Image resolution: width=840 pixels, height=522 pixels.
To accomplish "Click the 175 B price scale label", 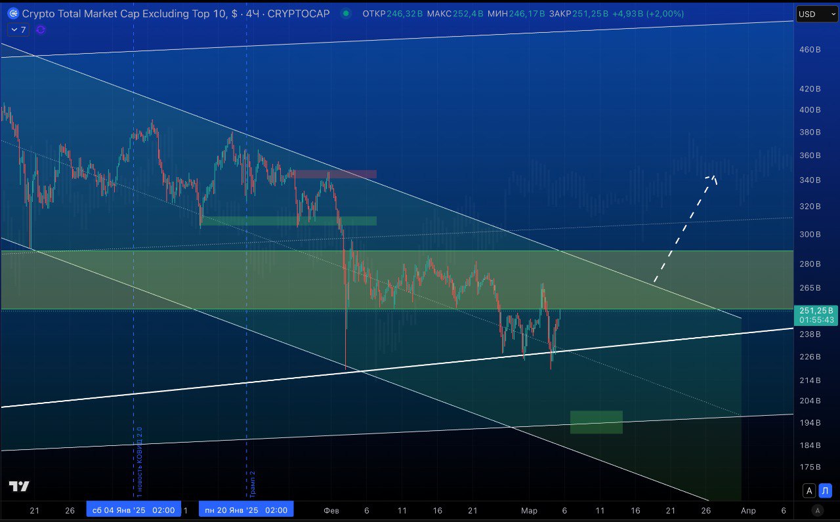I will (x=809, y=467).
